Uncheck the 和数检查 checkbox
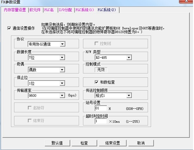The height and width of the screenshot is (150, 194). [96, 82]
